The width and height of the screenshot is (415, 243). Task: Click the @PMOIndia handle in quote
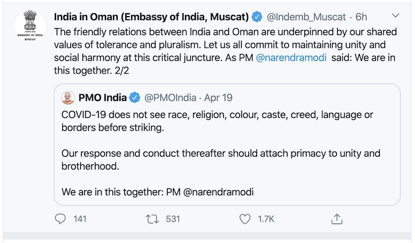[x=169, y=98]
